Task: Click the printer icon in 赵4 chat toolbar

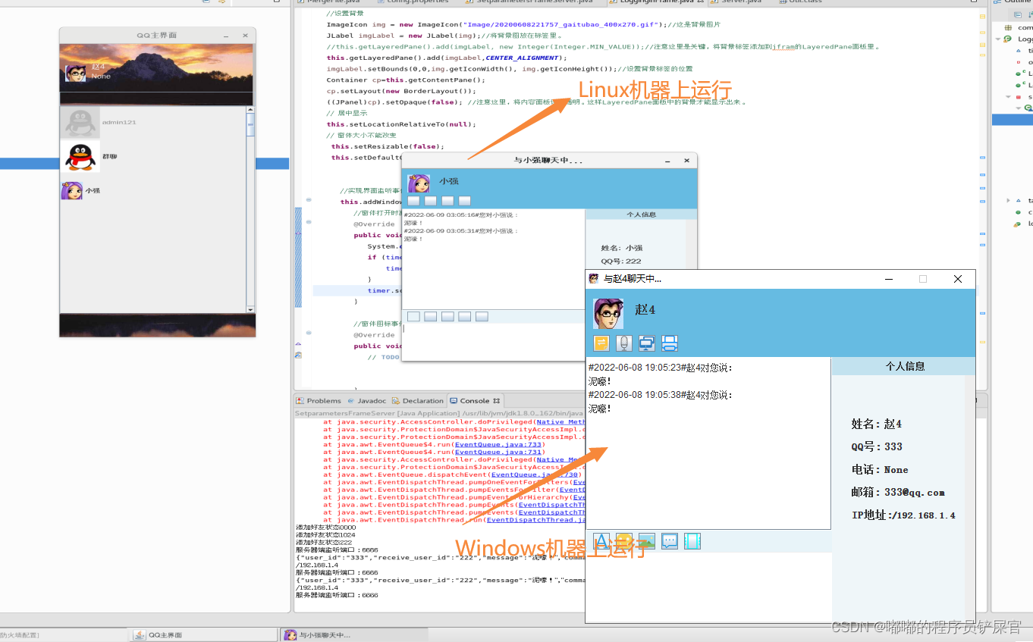Action: pyautogui.click(x=670, y=343)
